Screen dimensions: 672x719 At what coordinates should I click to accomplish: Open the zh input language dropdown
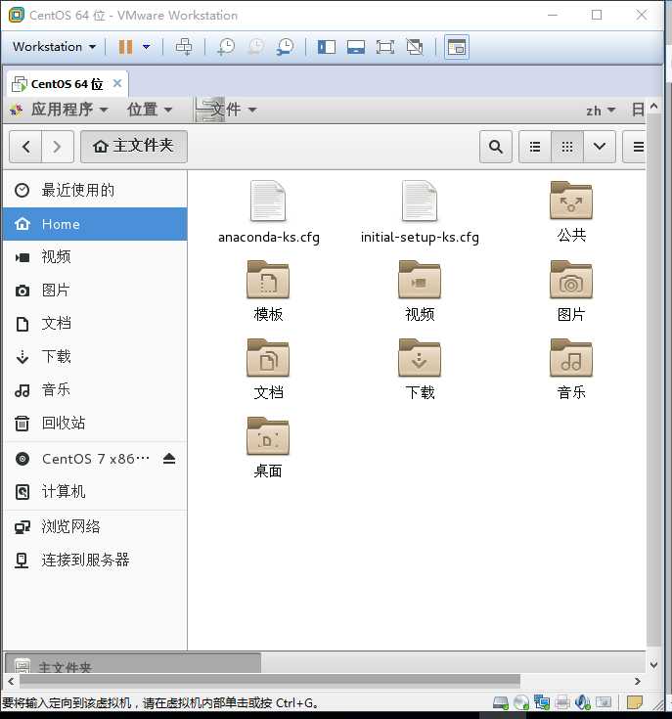tap(601, 111)
